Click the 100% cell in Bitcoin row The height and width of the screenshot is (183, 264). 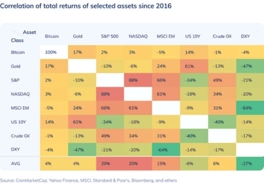pyautogui.click(x=52, y=53)
